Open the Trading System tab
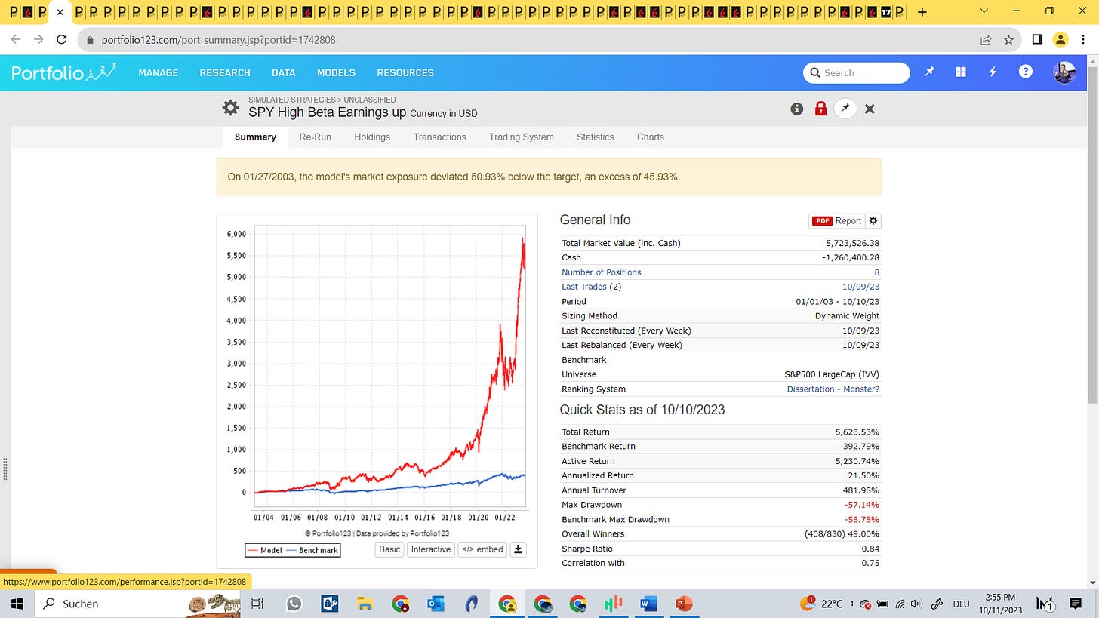The height and width of the screenshot is (618, 1099). (521, 137)
